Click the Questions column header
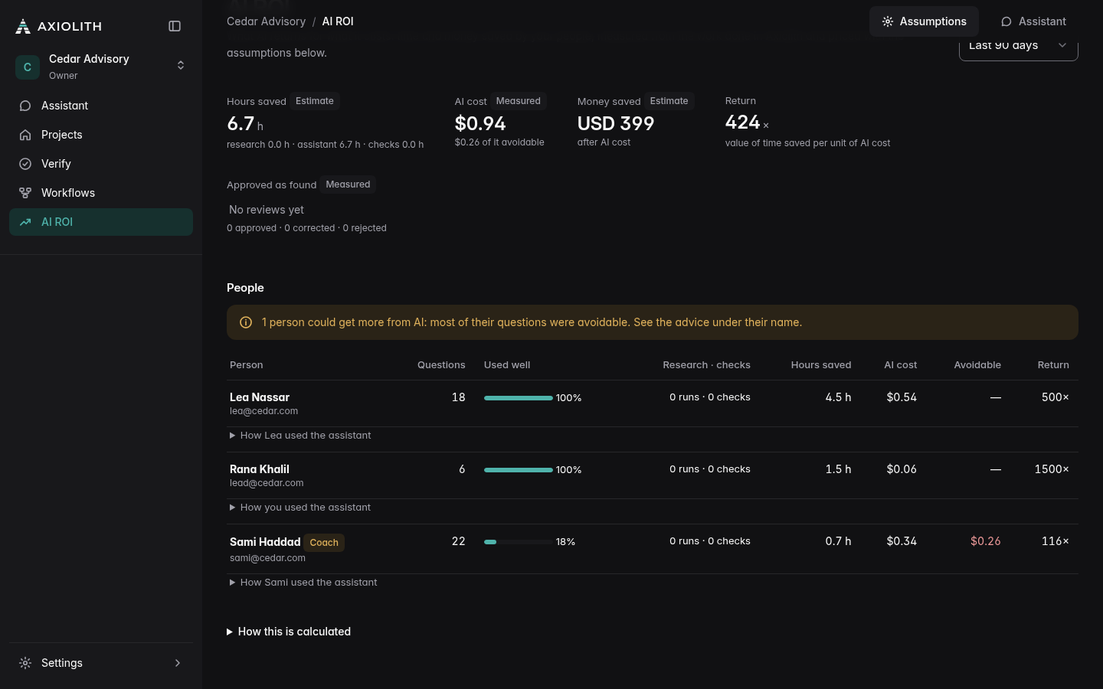The width and height of the screenshot is (1103, 689). (441, 365)
